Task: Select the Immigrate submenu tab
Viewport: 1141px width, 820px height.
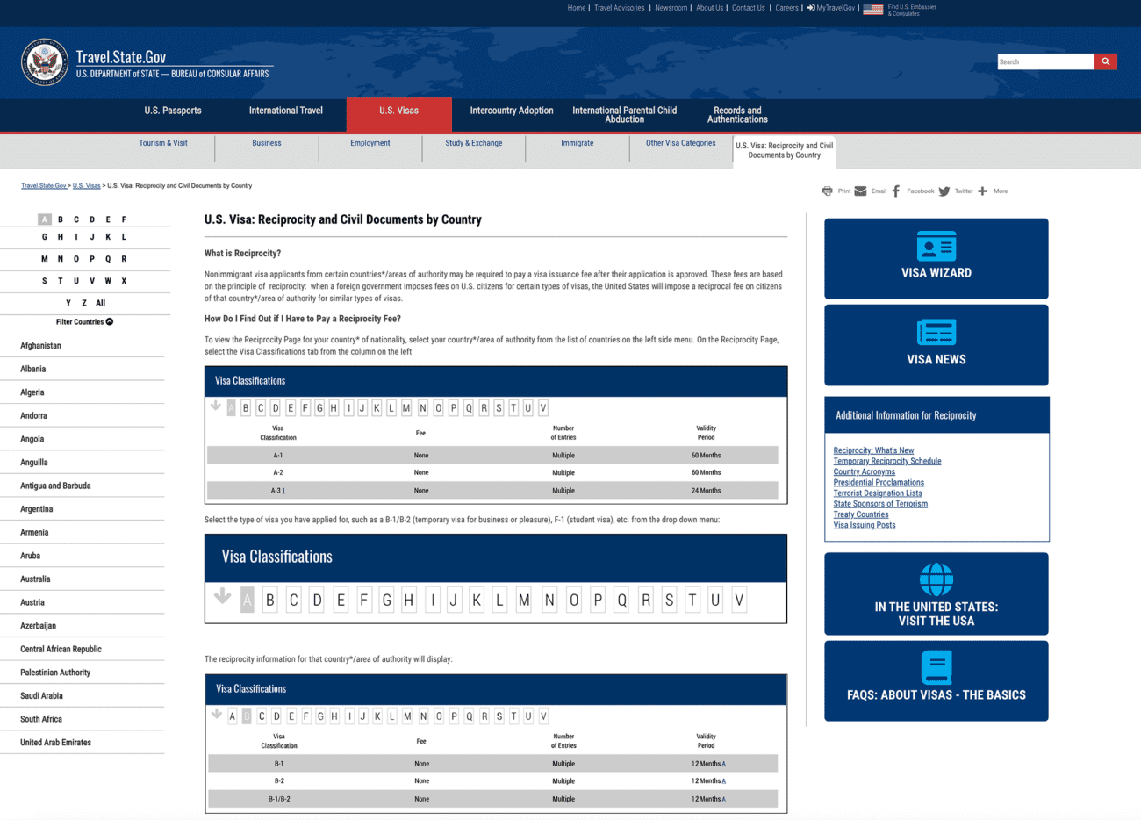Action: tap(577, 143)
